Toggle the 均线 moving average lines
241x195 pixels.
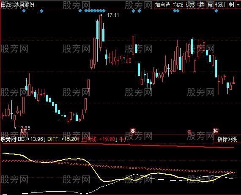click(x=178, y=5)
